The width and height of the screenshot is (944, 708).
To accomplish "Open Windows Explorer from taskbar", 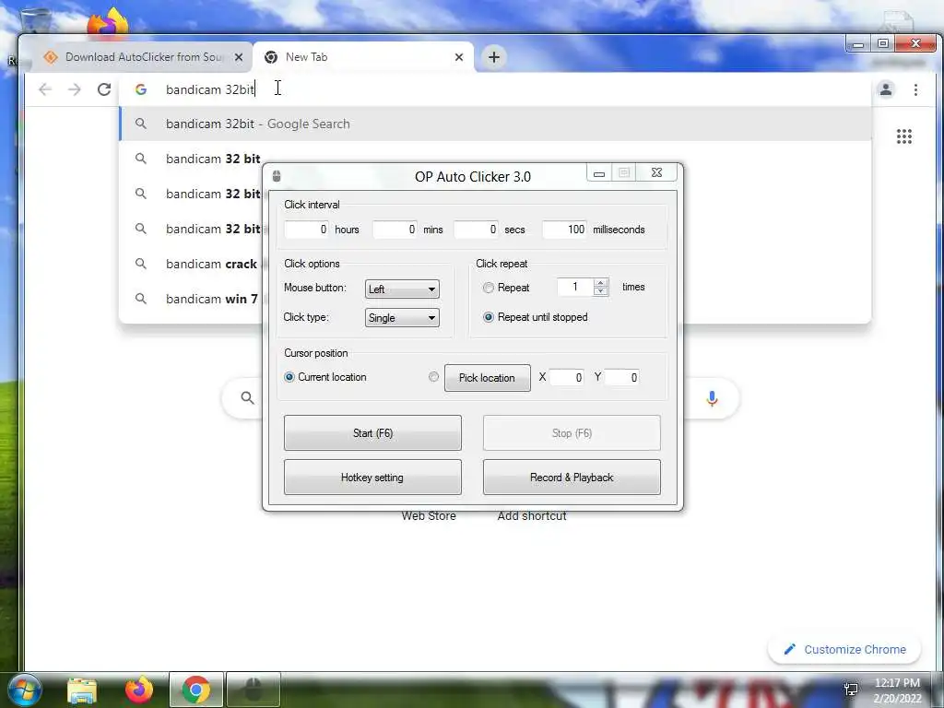I will click(82, 690).
